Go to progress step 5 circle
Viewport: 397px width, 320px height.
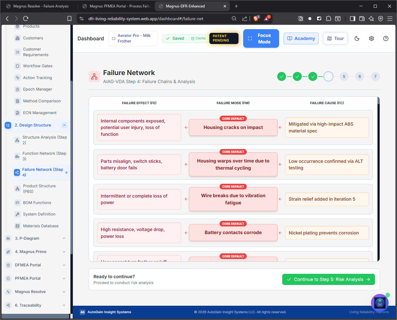[344, 76]
